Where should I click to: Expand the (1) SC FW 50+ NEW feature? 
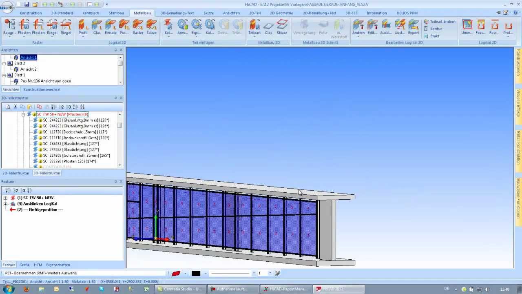[5, 198]
